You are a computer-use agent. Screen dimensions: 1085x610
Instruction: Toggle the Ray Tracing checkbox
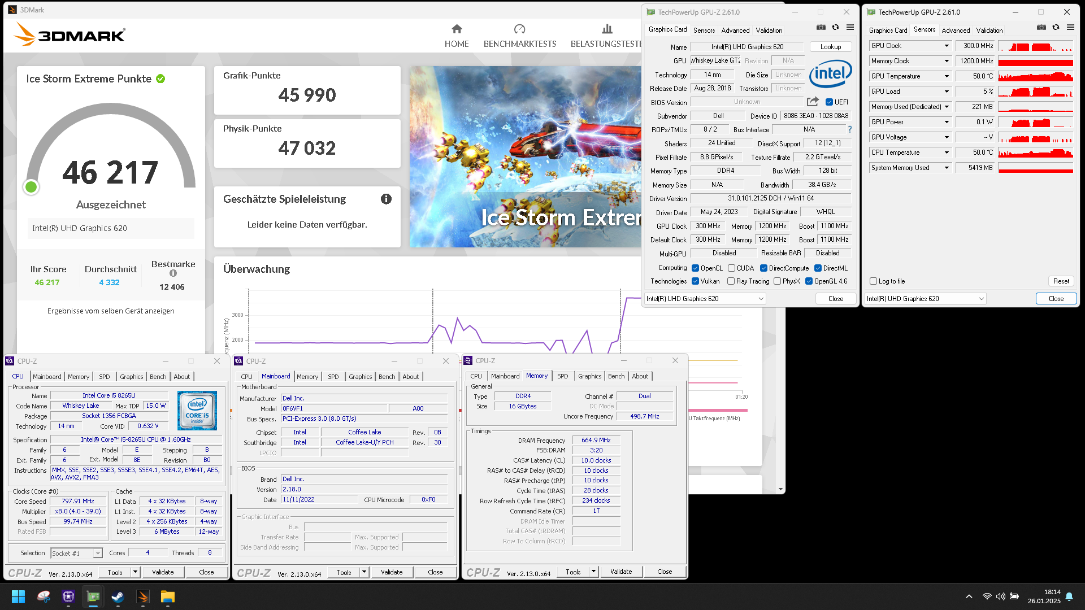pos(731,281)
